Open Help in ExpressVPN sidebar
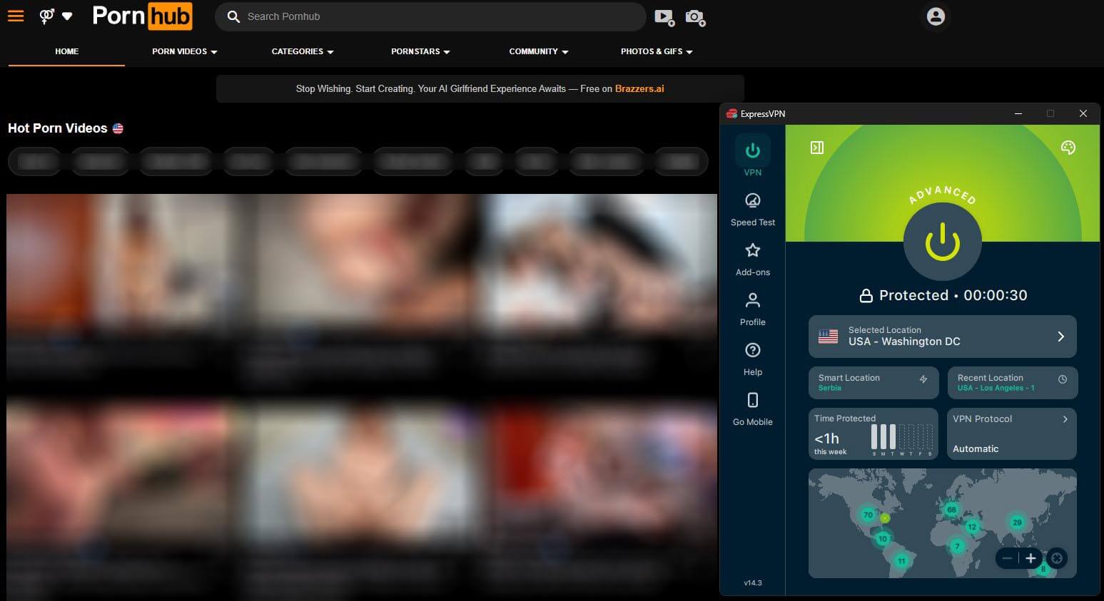The image size is (1104, 601). pos(753,359)
